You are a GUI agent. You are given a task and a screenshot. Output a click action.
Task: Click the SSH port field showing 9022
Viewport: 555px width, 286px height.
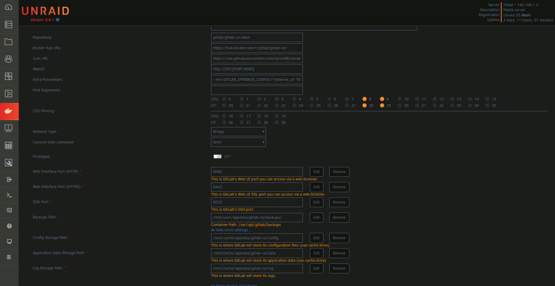point(257,202)
